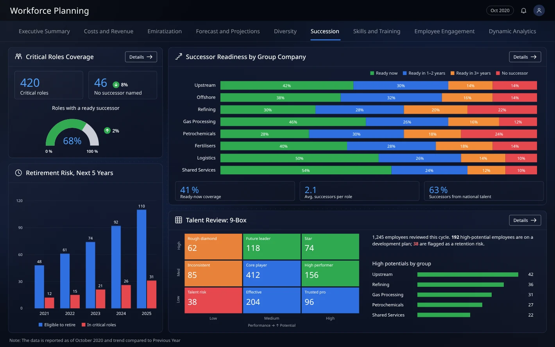Open the user profile avatar
Image resolution: width=555 pixels, height=347 pixels.
[539, 11]
